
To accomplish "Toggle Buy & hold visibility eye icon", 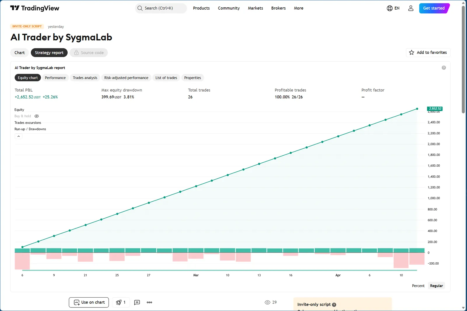I will tap(36, 116).
